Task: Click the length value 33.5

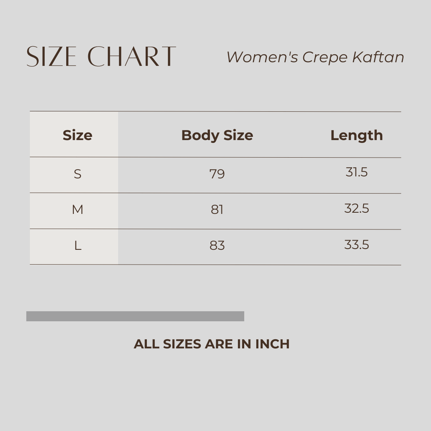Action: pyautogui.click(x=356, y=245)
